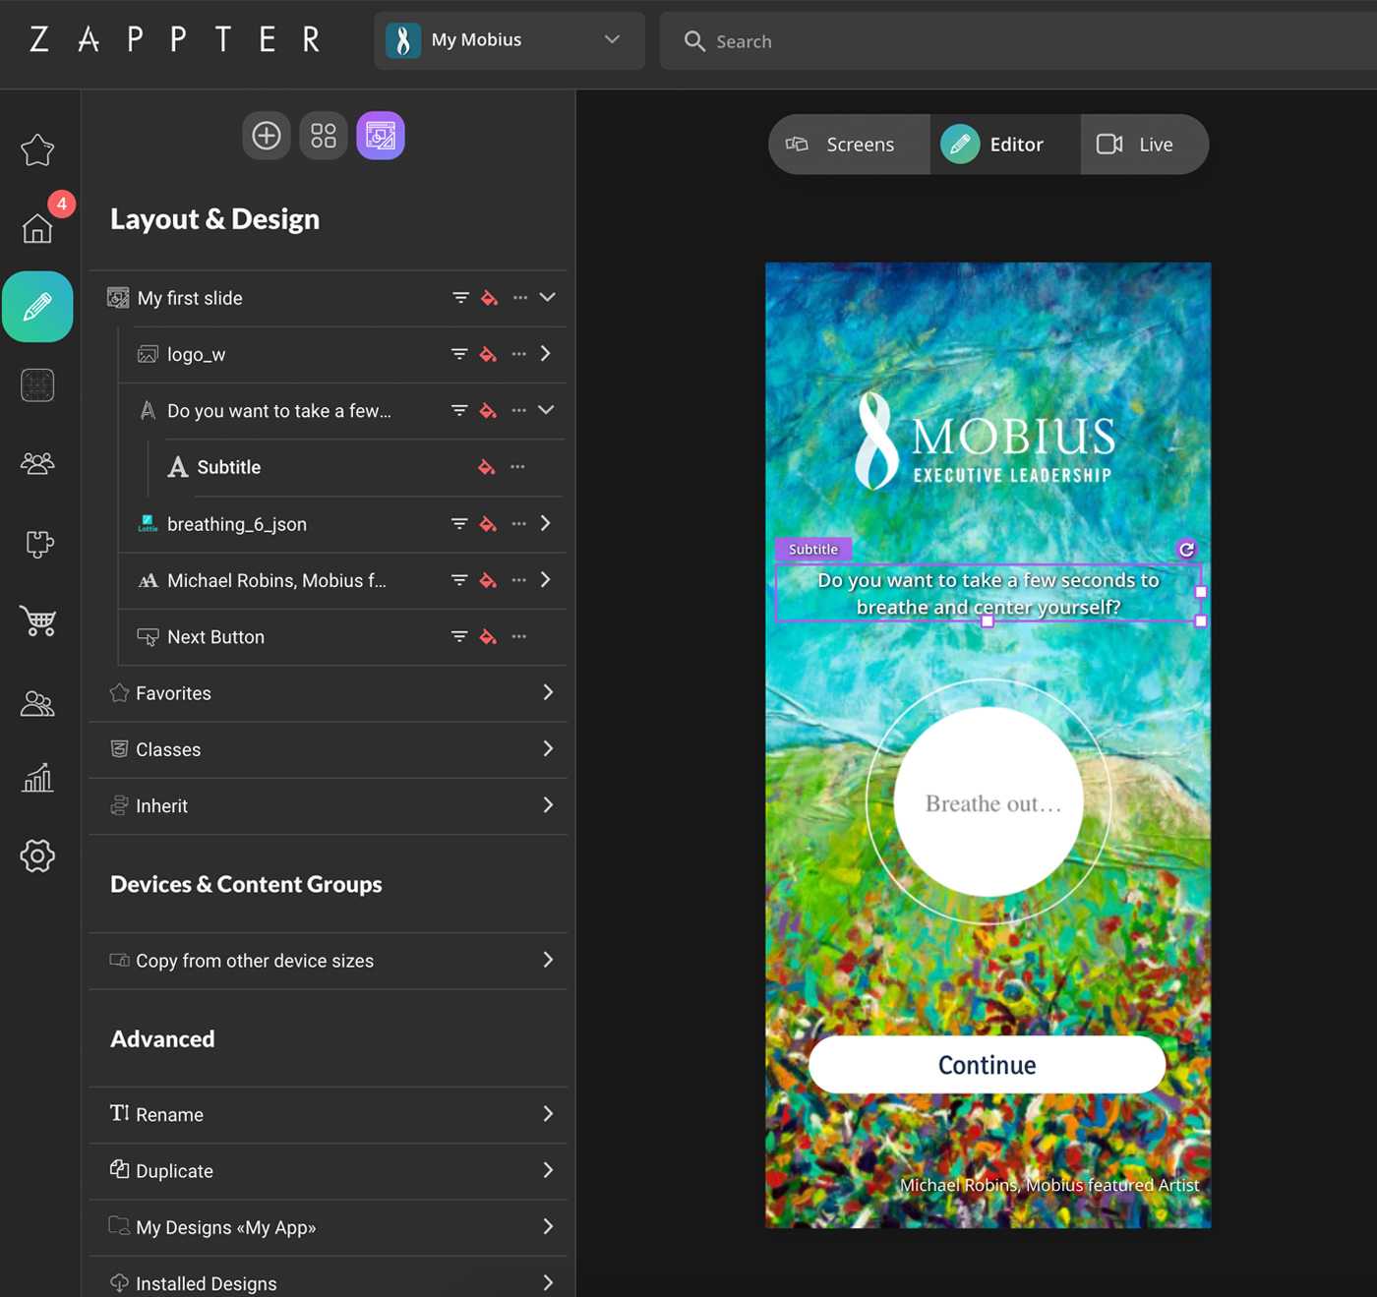
Task: Click filter icon on My first slide
Action: 460,297
